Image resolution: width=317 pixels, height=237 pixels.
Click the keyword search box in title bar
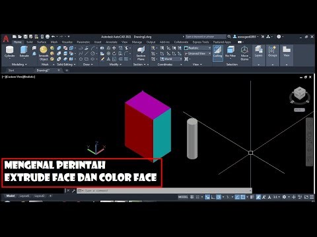coord(205,36)
